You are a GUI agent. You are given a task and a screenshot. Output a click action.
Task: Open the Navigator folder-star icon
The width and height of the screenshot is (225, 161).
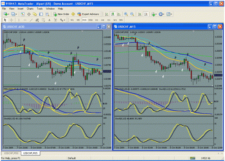(x=35, y=14)
